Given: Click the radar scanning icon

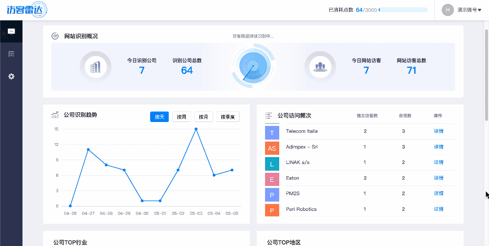Looking at the screenshot, I should point(252,66).
